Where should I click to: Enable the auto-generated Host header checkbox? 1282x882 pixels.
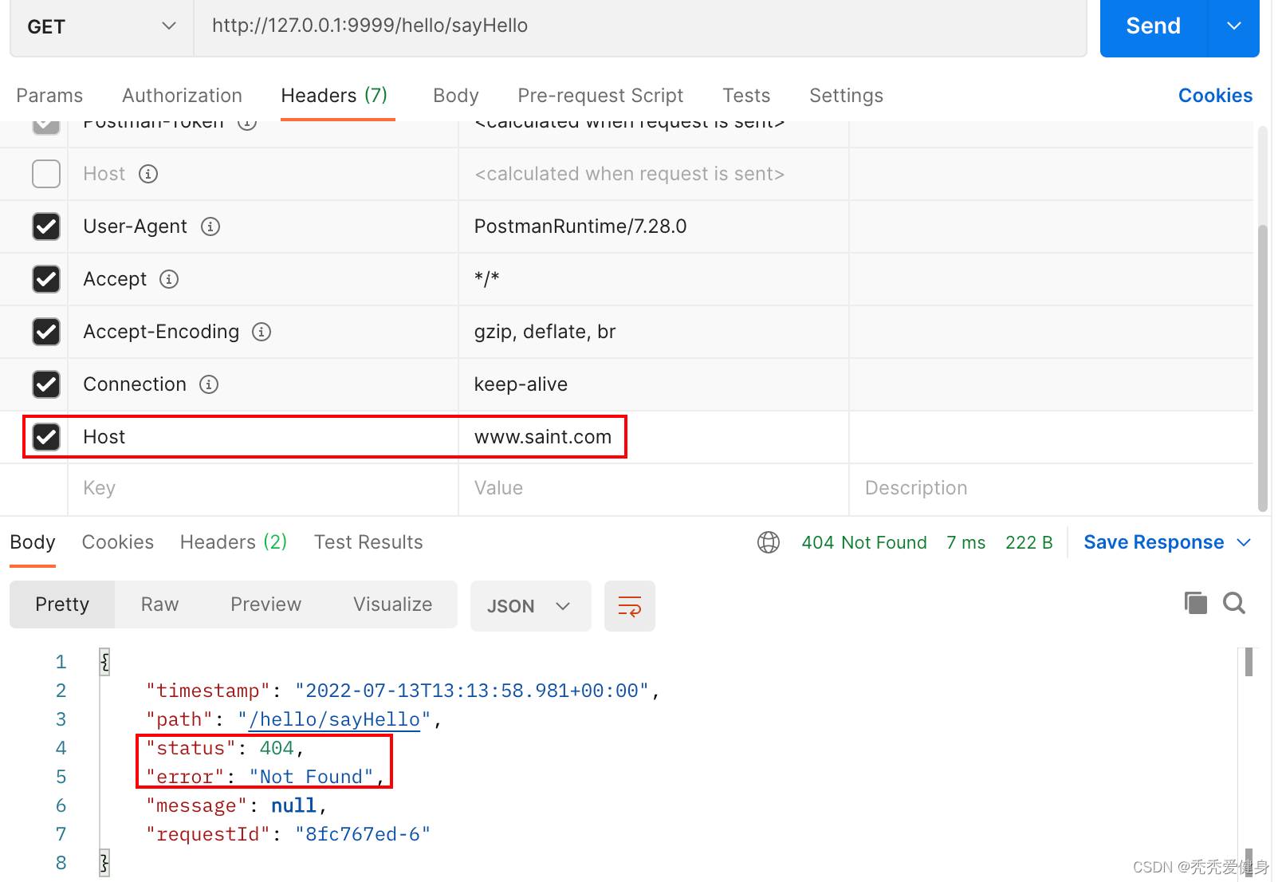pos(46,174)
